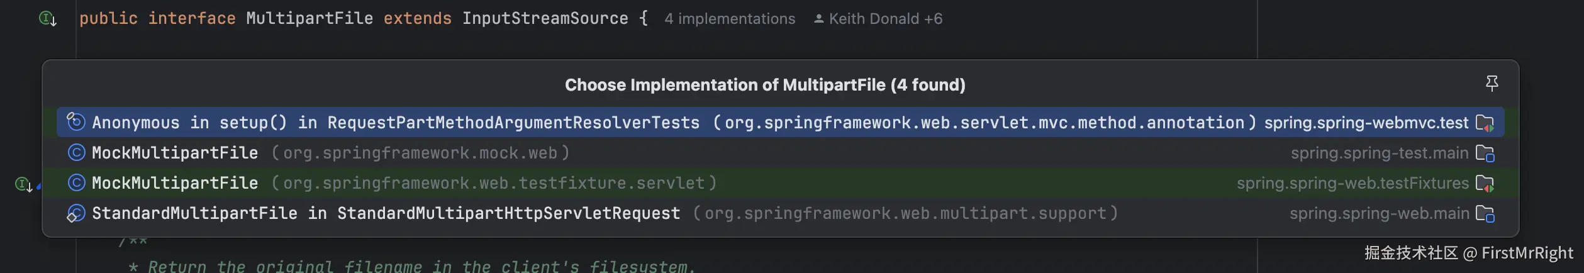
Task: Click the MultipartFile interface name in code
Action: point(310,19)
